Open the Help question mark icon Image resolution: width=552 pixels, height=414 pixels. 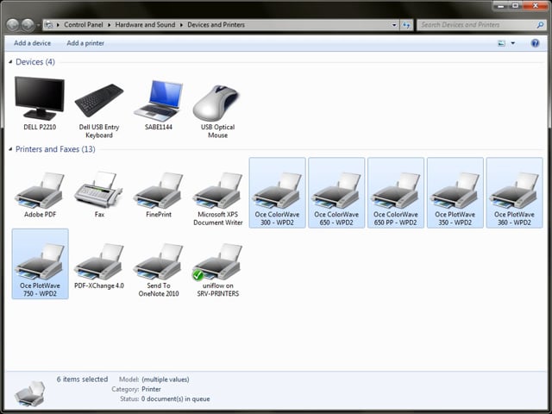point(535,43)
